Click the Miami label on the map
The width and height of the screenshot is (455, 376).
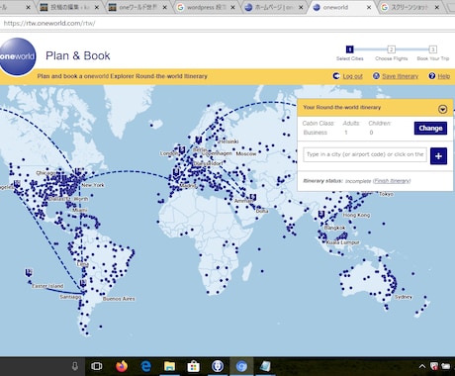(x=79, y=210)
